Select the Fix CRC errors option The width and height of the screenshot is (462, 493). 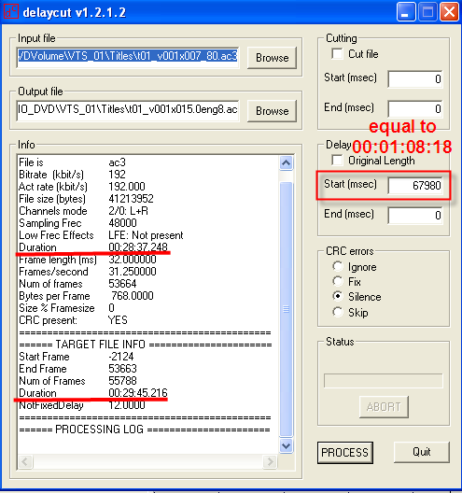tap(338, 281)
